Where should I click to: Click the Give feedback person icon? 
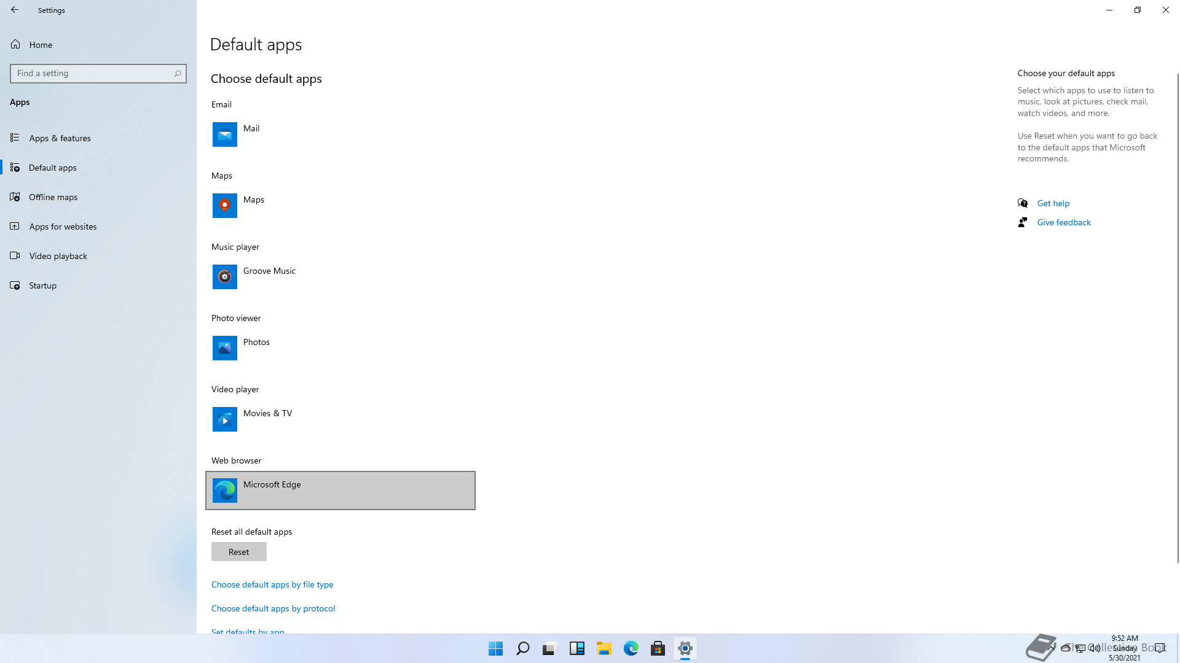[1023, 222]
